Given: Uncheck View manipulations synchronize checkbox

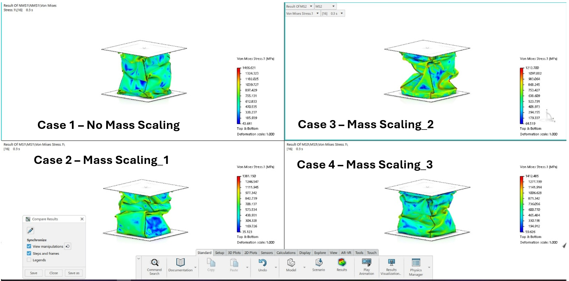Looking at the screenshot, I should click(x=29, y=246).
